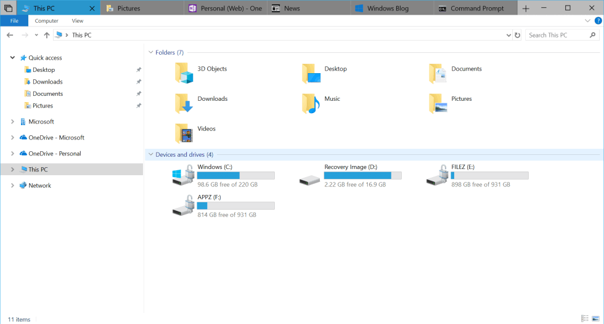Click the Forward navigation arrow

(x=25, y=35)
